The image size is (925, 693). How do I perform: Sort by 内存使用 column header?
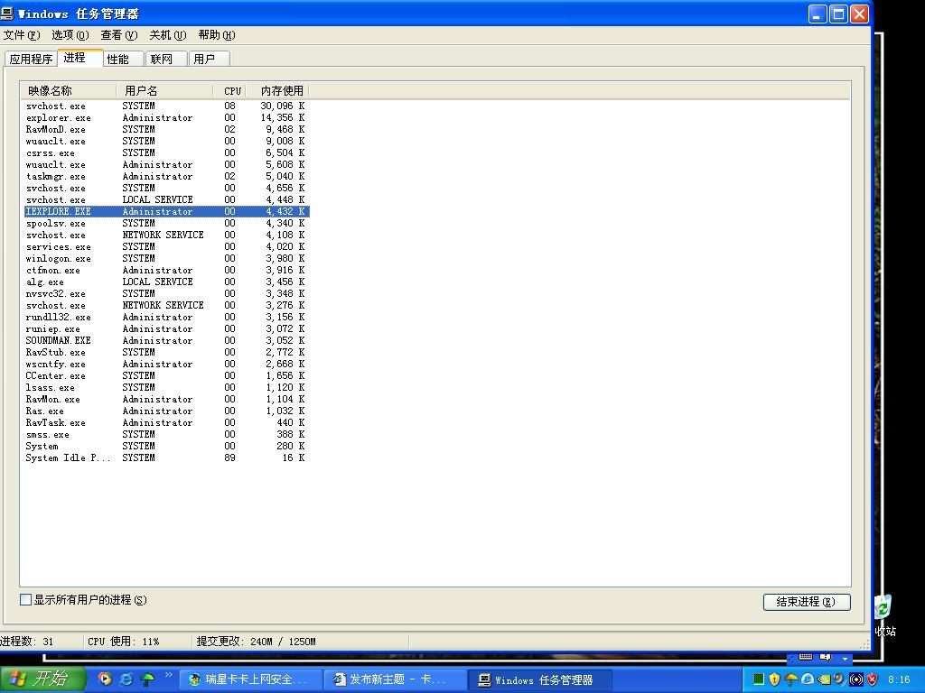(x=278, y=91)
